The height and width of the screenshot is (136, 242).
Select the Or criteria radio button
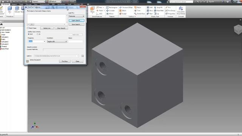tap(37, 34)
